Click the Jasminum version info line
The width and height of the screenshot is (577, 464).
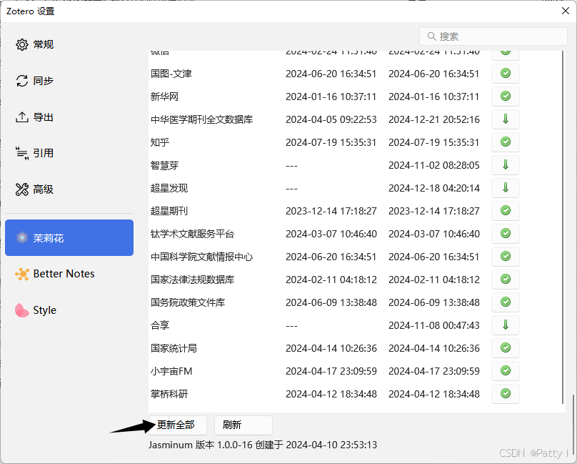(x=263, y=445)
